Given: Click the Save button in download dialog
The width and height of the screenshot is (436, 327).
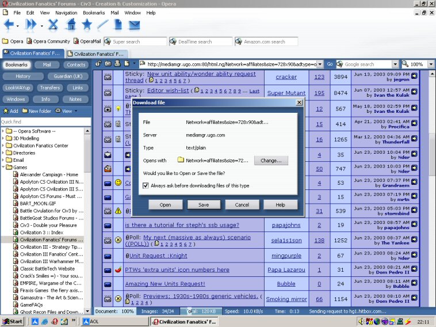Looking at the screenshot, I should pyautogui.click(x=204, y=204).
